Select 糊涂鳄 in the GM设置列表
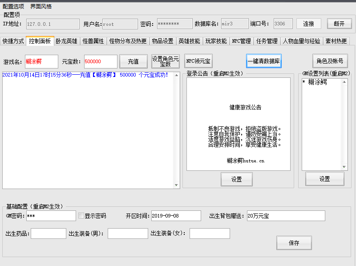The width and height of the screenshot is (356, 266). pos(317,82)
